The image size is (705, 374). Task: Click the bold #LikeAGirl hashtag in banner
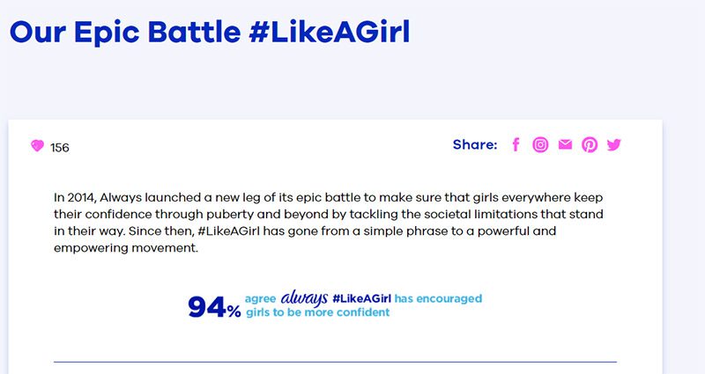click(362, 298)
